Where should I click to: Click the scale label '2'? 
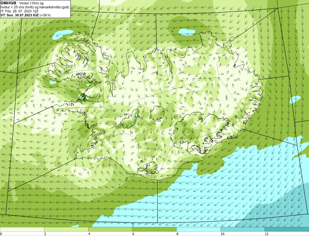pyautogui.click(x=45, y=234)
